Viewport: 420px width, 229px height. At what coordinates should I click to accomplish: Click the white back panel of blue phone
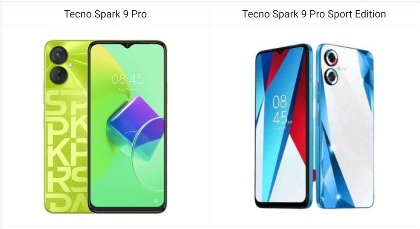click(x=348, y=126)
